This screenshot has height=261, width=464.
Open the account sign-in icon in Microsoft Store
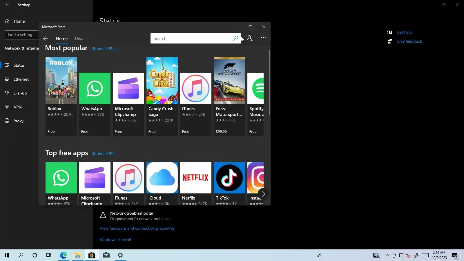pyautogui.click(x=250, y=38)
